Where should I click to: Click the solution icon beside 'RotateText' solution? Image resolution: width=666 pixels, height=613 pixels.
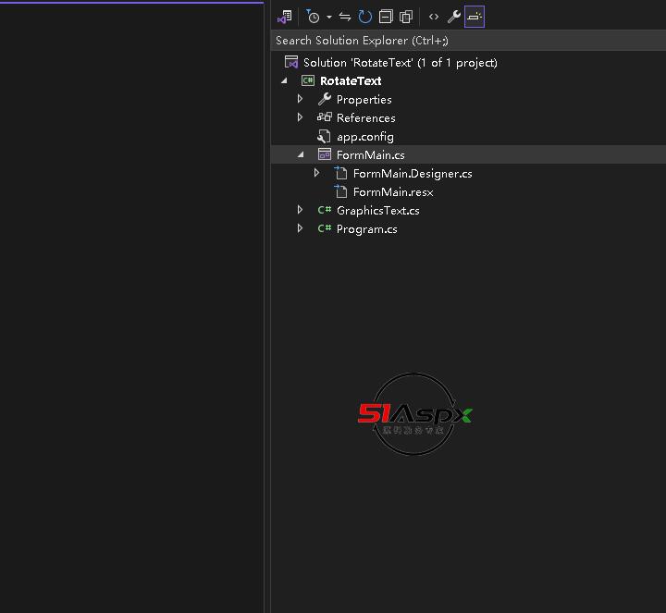291,62
